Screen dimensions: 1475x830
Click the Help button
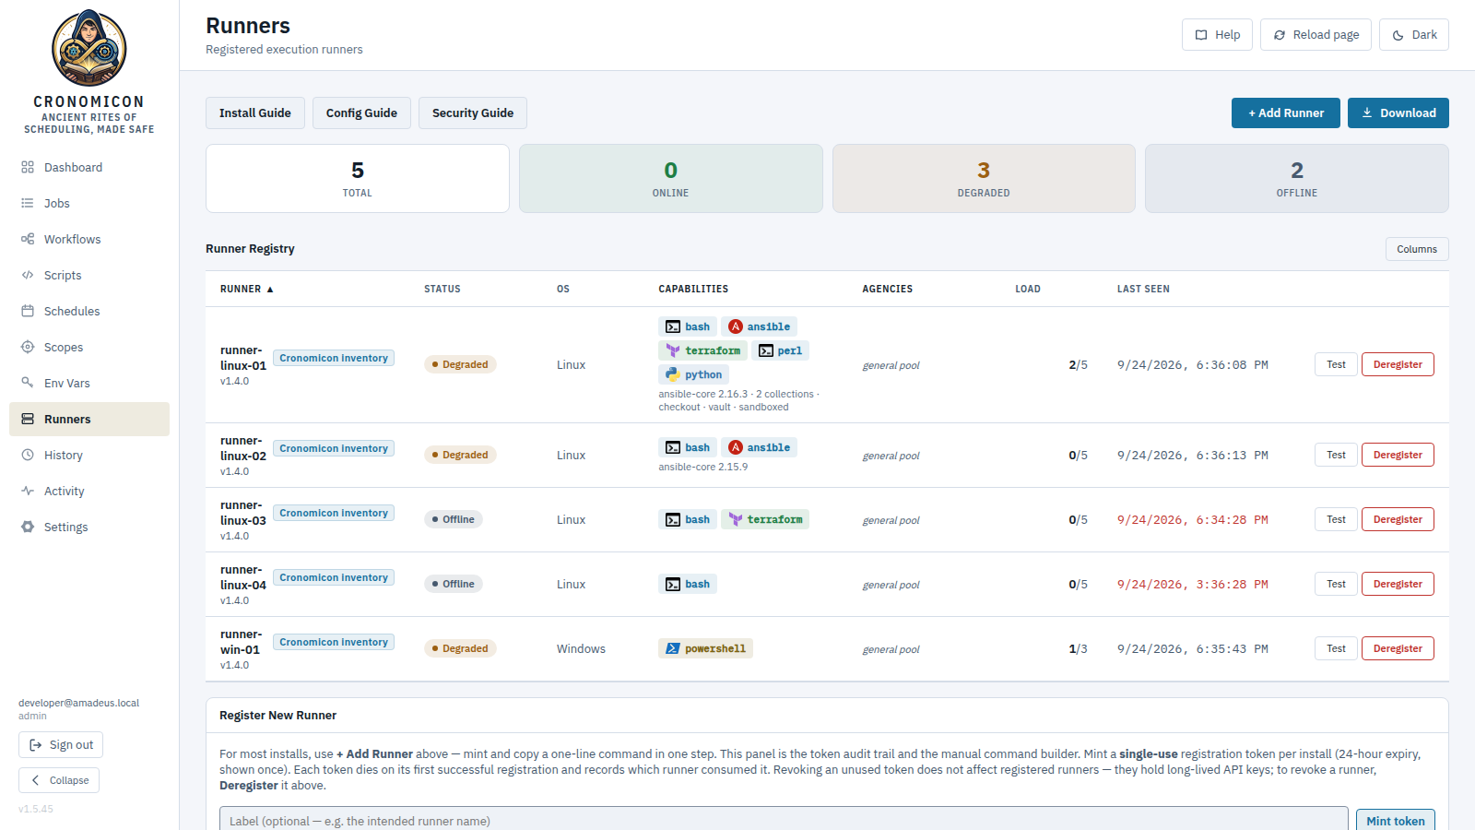coord(1217,35)
